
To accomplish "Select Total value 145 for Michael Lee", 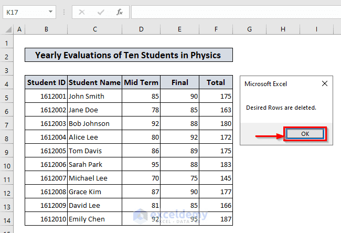I will point(216,178).
